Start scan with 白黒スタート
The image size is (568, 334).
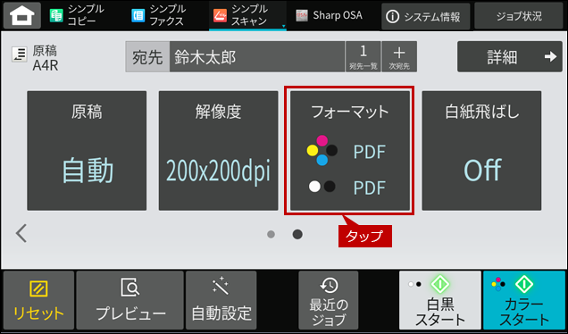click(440, 300)
